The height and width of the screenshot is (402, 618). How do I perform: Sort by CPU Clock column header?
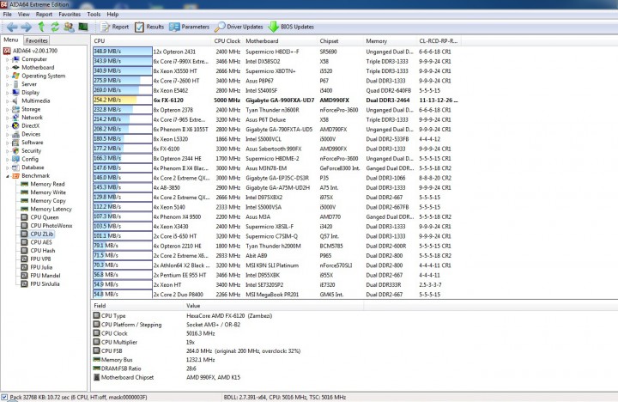[227, 40]
